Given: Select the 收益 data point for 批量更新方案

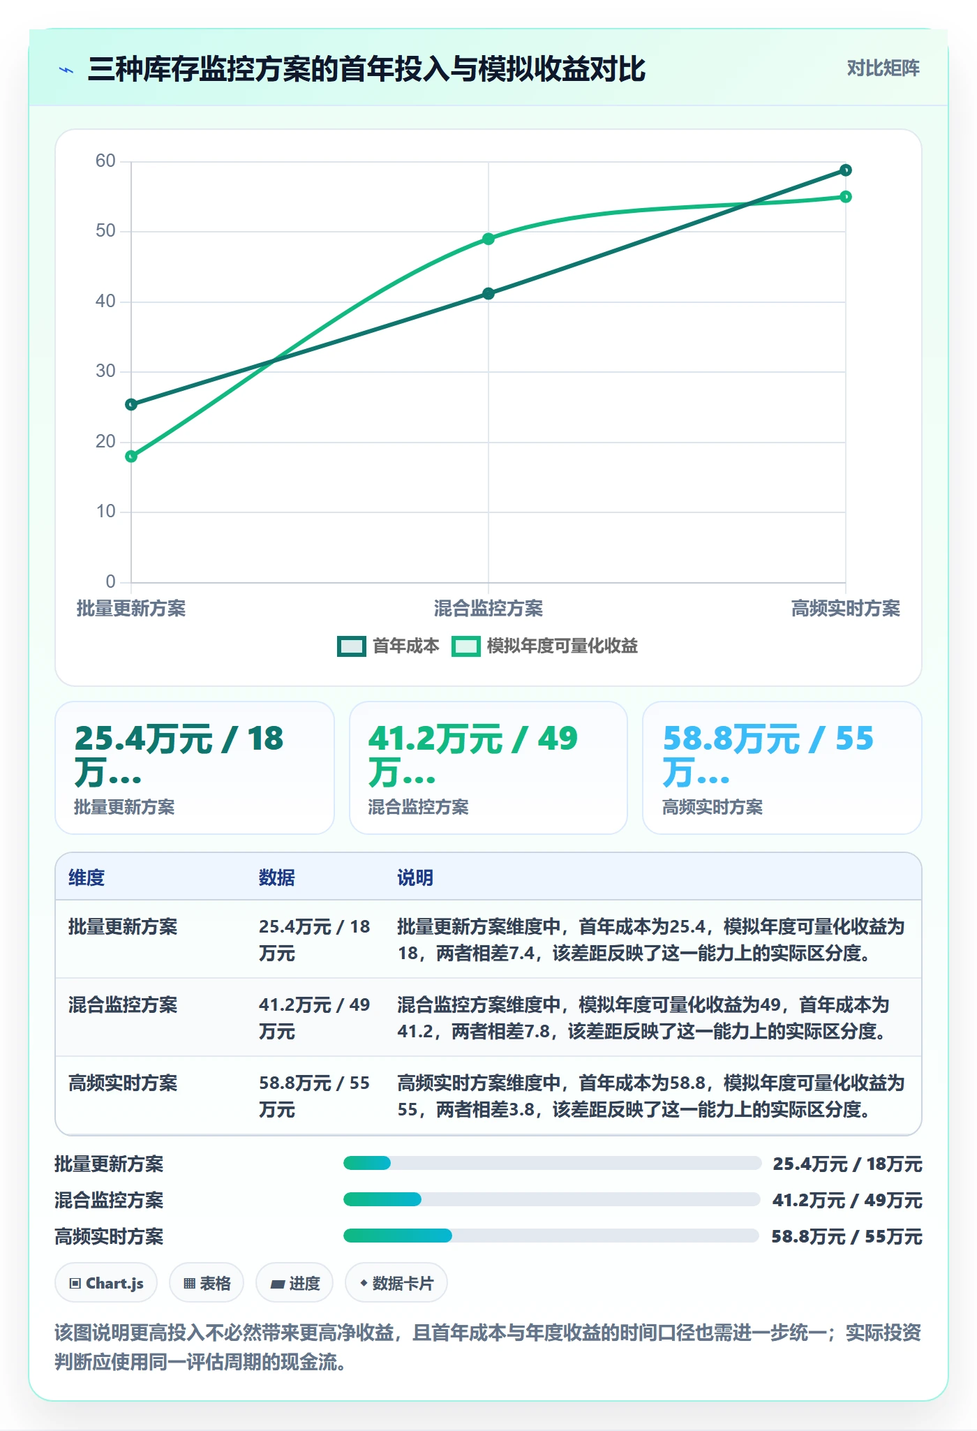Looking at the screenshot, I should pos(131,457).
